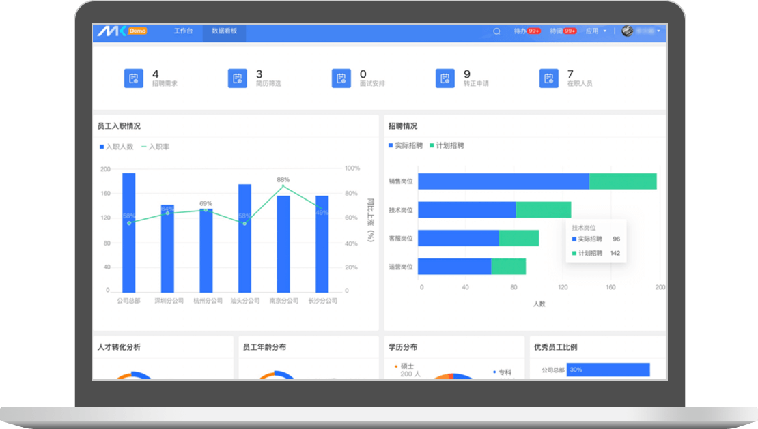Screen dimensions: 758x429
Task: Toggle the 计划招聘 legend series
Action: click(x=447, y=145)
